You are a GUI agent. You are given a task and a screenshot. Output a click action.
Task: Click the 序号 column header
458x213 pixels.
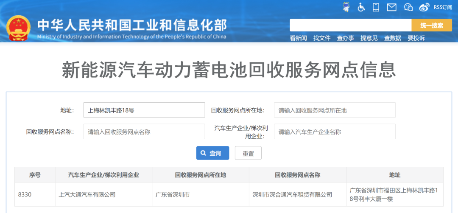[35, 175]
